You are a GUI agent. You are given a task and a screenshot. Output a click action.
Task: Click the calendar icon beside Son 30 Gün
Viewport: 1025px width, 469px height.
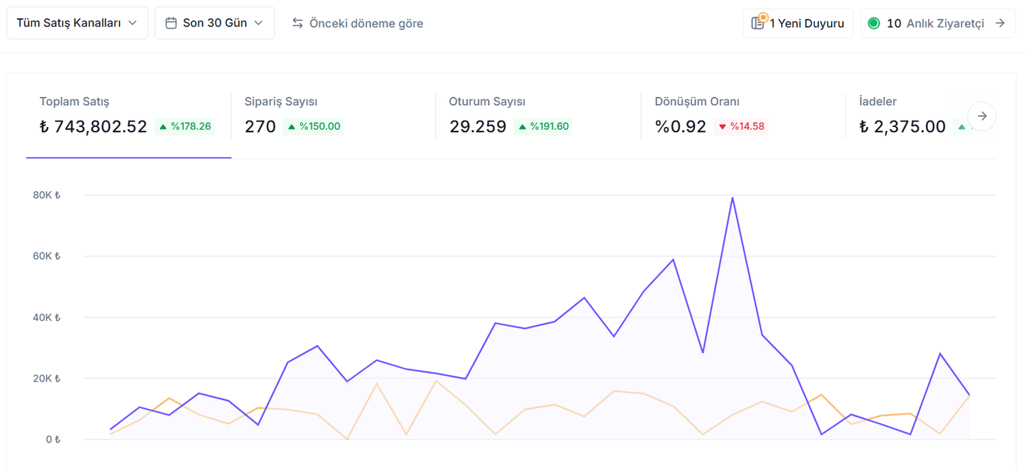[x=171, y=23]
